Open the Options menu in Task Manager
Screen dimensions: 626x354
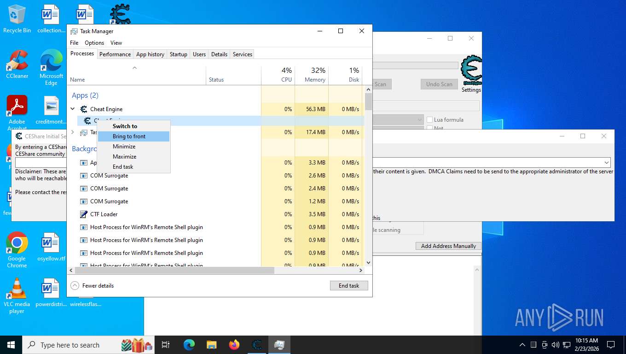pyautogui.click(x=94, y=43)
